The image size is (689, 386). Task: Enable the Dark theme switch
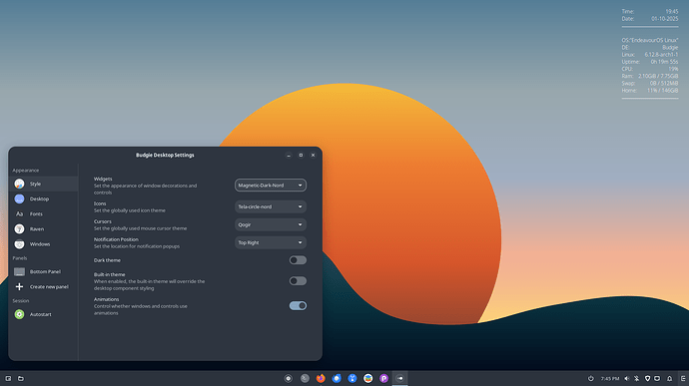(x=298, y=260)
